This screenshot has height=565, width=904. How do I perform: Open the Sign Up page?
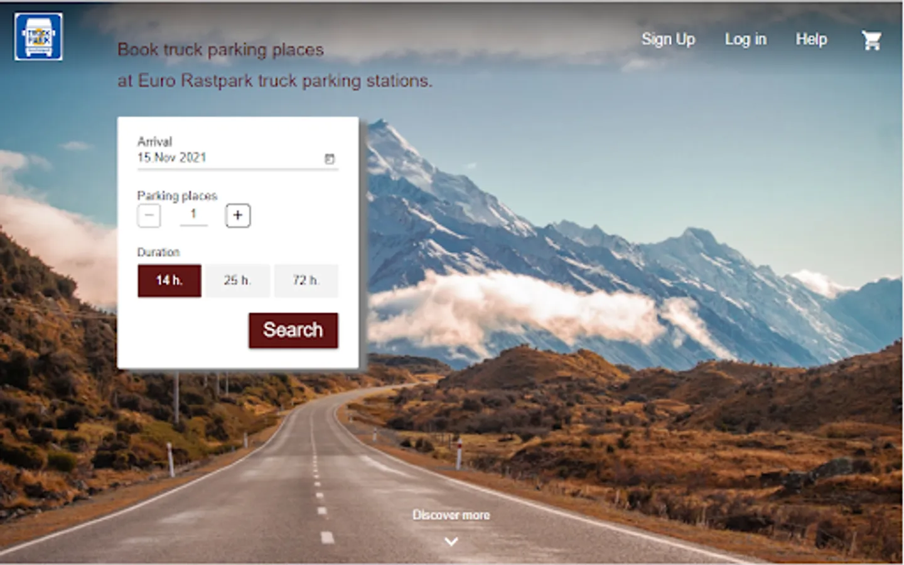[x=668, y=40]
